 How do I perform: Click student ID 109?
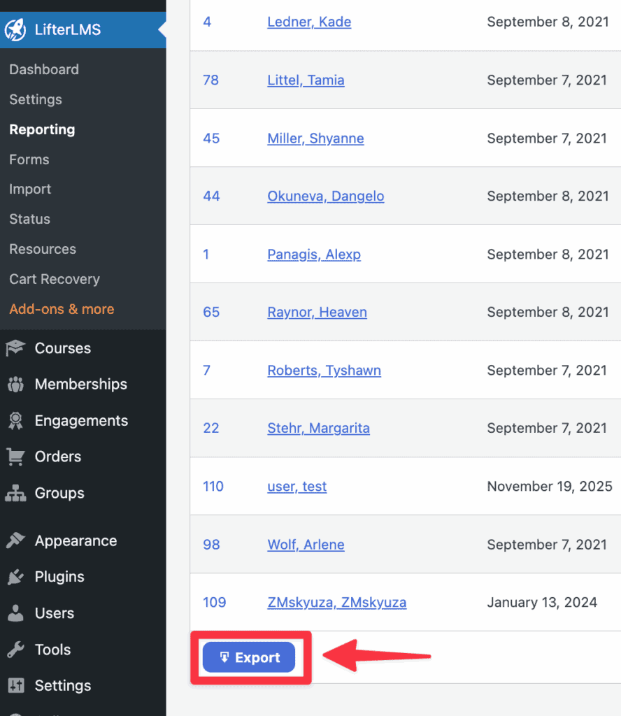click(214, 602)
